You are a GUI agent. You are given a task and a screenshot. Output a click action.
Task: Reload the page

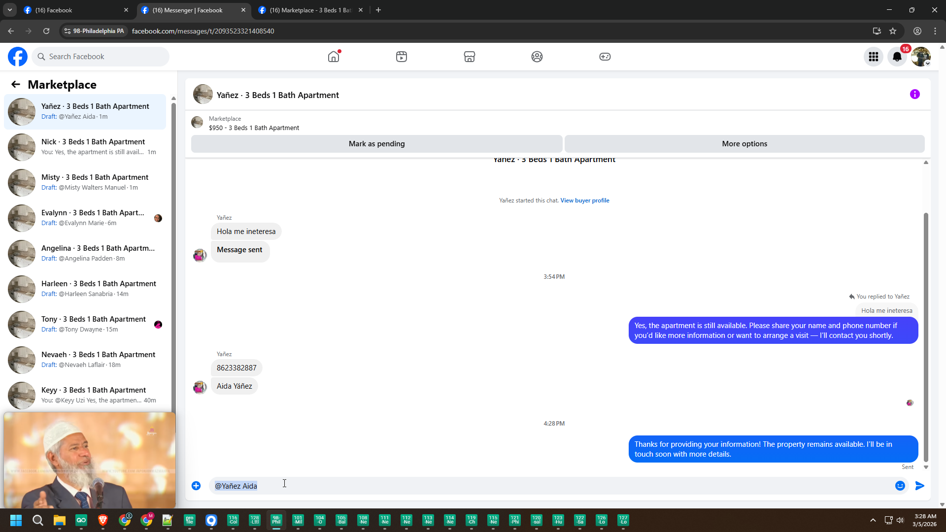pos(46,31)
